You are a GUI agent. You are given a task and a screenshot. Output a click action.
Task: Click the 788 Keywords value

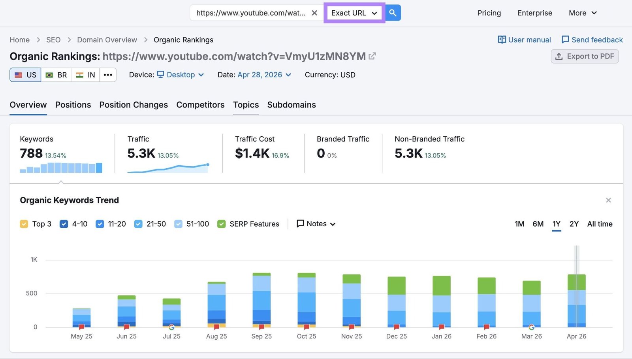31,153
